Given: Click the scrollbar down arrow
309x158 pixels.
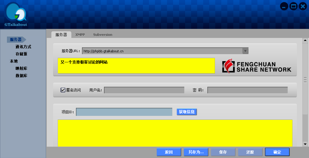Looking at the screenshot, I should point(305,144).
